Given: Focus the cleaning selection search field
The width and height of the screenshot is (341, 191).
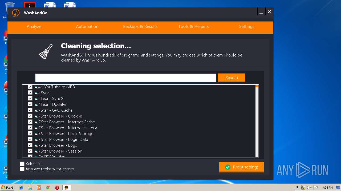Looking at the screenshot, I should pyautogui.click(x=126, y=78).
